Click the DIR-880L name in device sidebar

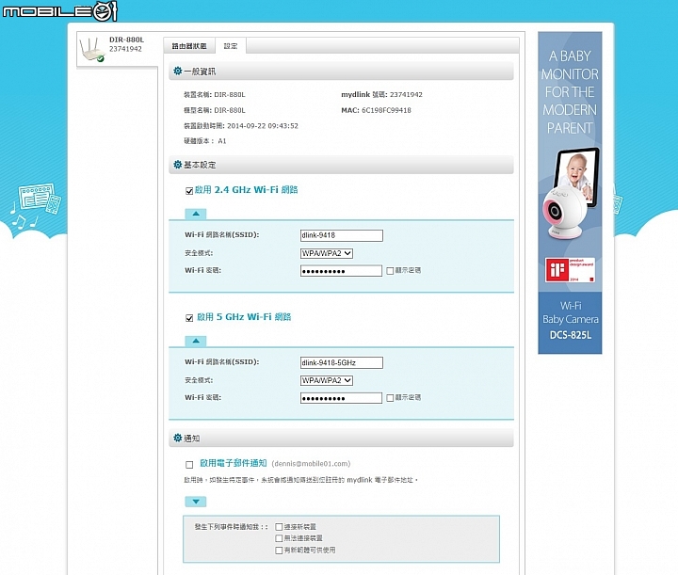pyautogui.click(x=127, y=40)
